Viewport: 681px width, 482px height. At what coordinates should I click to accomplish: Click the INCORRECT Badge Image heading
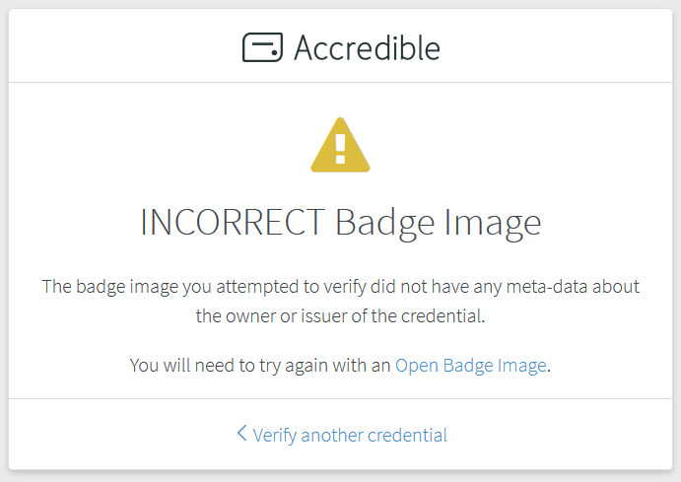(341, 223)
